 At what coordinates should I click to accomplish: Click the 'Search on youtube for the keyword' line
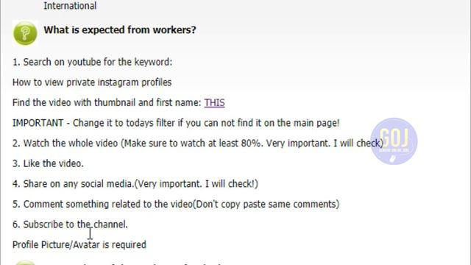click(92, 62)
